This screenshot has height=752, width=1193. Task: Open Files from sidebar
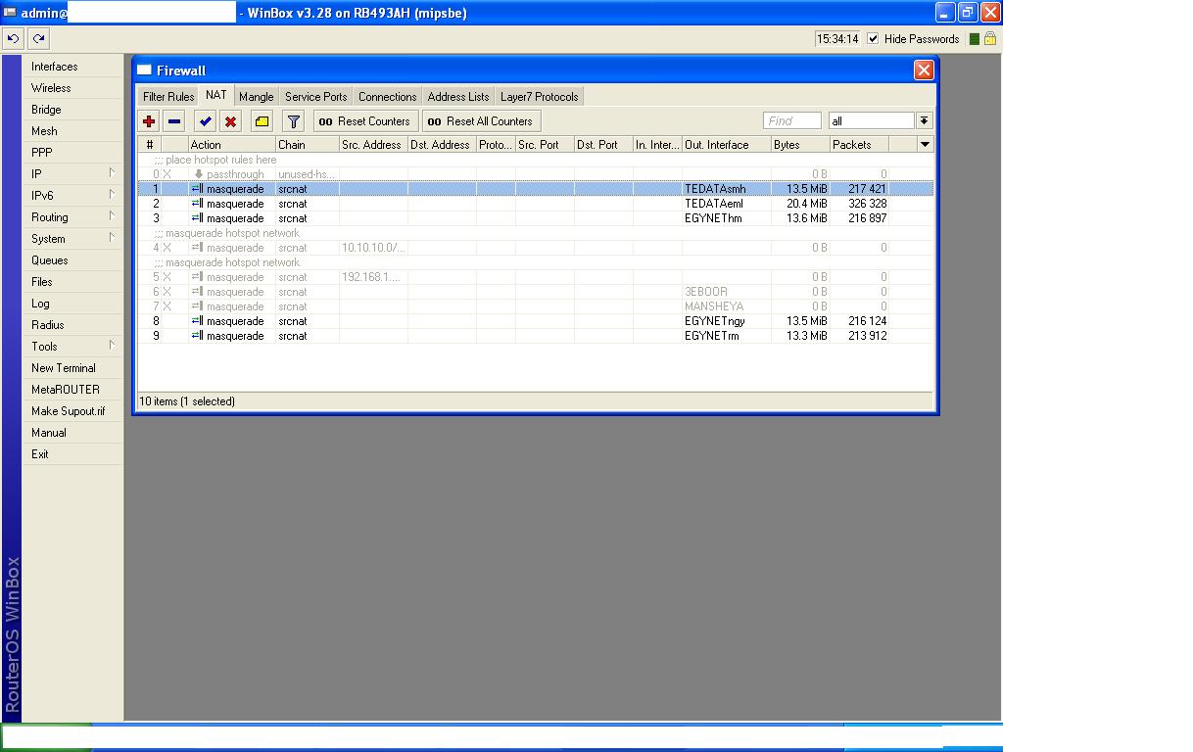point(72,282)
